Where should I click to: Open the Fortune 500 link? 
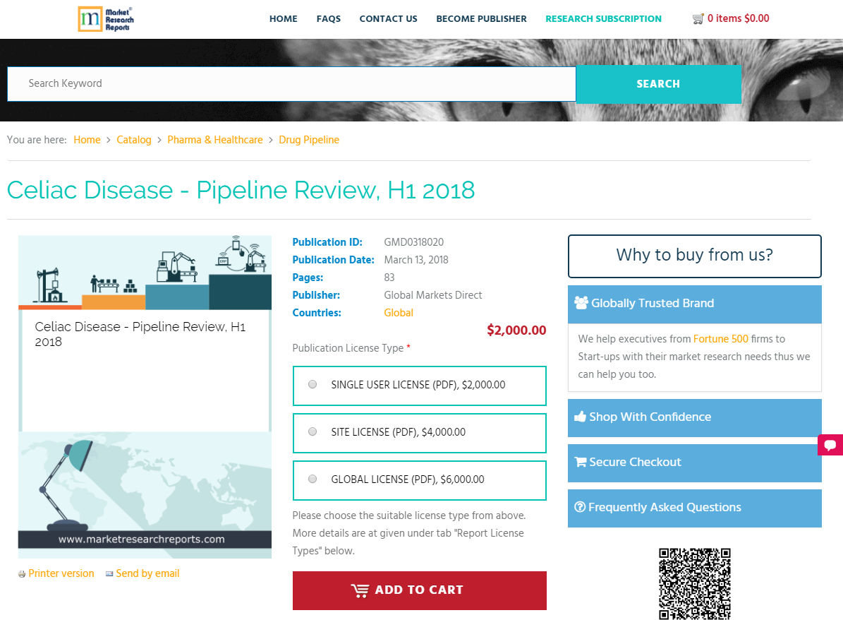pyautogui.click(x=721, y=339)
